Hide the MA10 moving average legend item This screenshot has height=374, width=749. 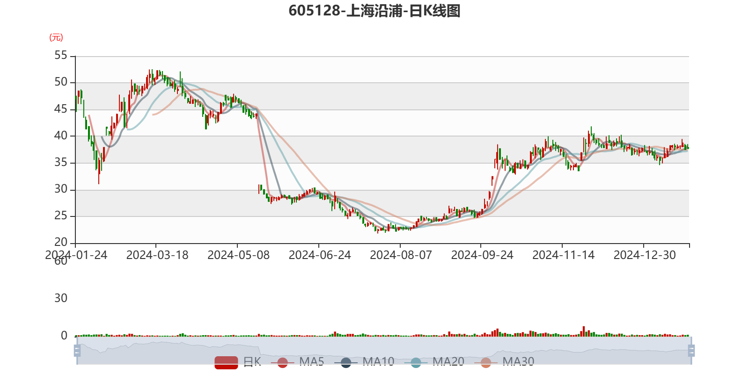coord(364,362)
